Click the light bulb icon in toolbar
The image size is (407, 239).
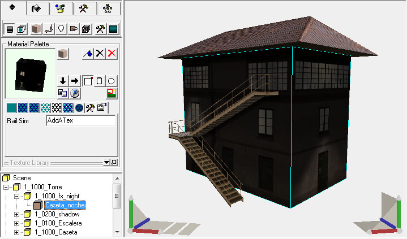pos(62,28)
